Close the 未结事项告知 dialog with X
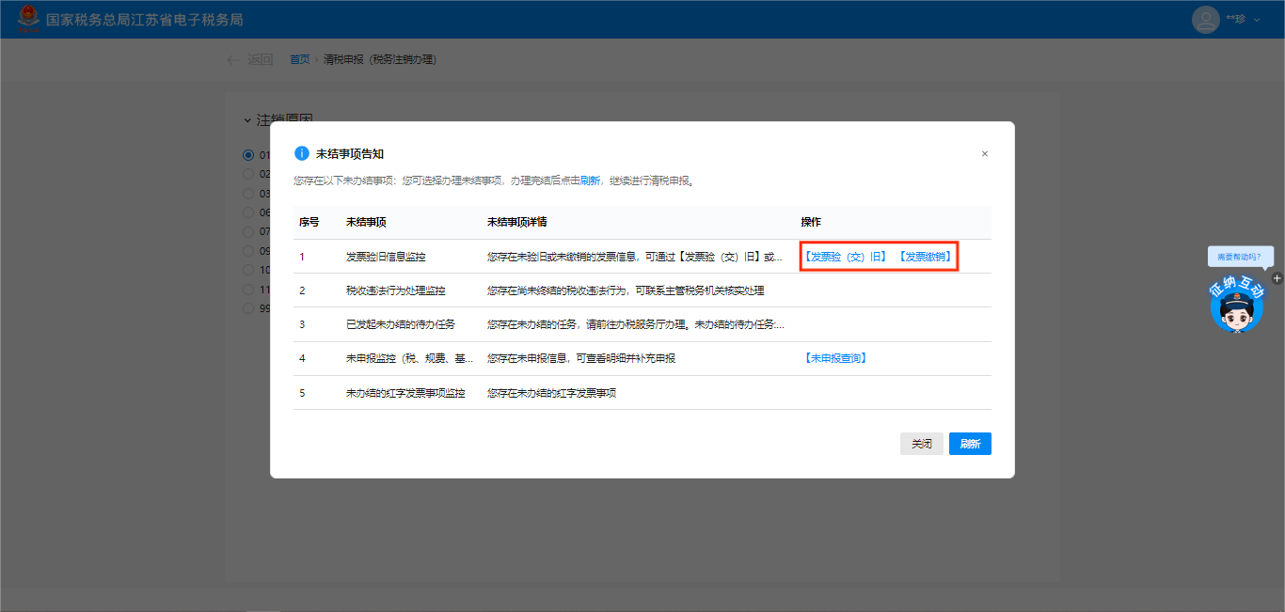This screenshot has height=612, width=1285. 985,154
